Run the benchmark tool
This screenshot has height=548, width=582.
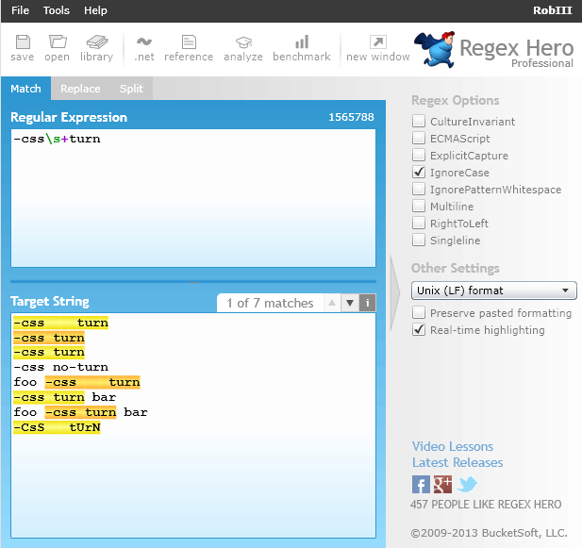[x=302, y=48]
